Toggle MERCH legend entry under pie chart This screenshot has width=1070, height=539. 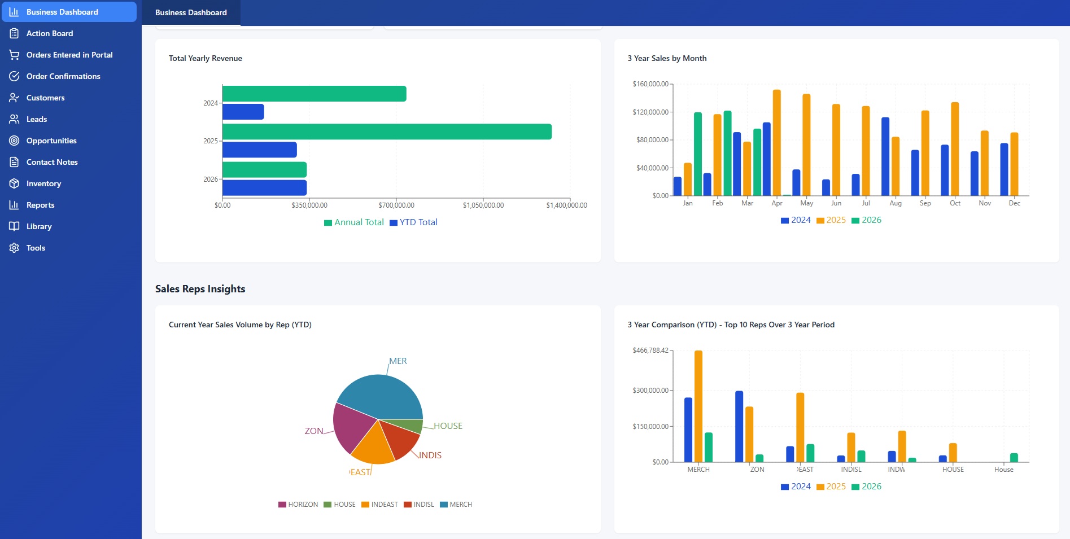(456, 505)
